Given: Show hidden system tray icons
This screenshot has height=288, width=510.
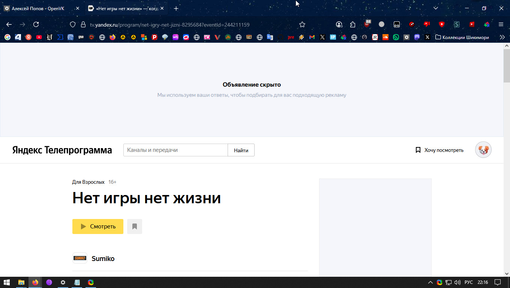Looking at the screenshot, I should [x=430, y=282].
